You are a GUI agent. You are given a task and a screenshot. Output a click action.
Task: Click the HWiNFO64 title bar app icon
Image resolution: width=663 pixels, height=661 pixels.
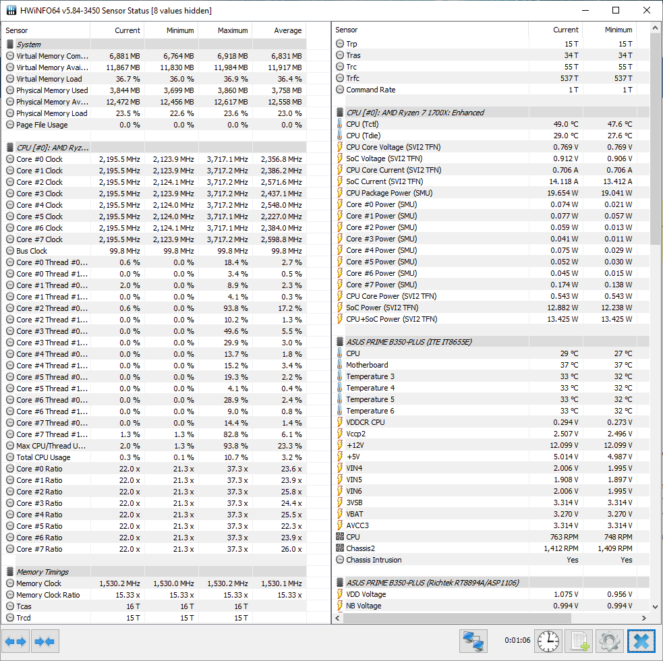click(11, 10)
